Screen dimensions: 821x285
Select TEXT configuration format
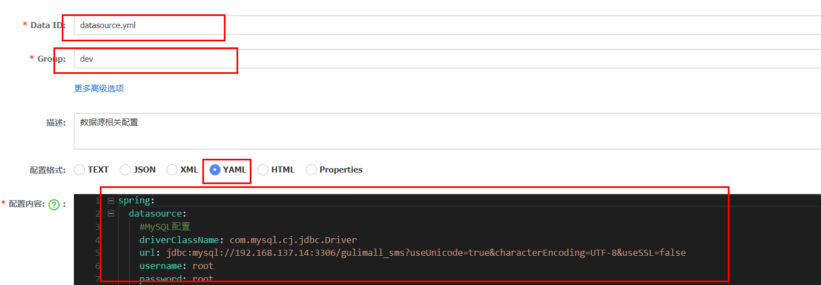[91, 170]
